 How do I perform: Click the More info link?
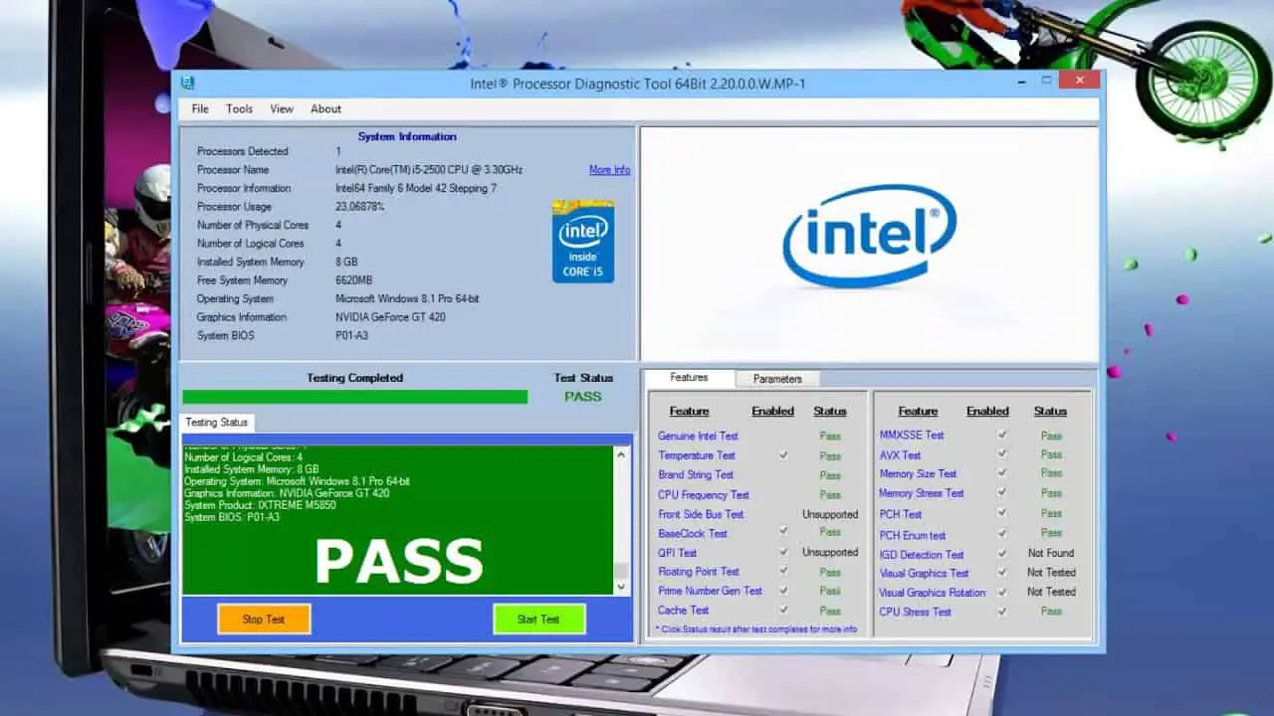click(609, 170)
